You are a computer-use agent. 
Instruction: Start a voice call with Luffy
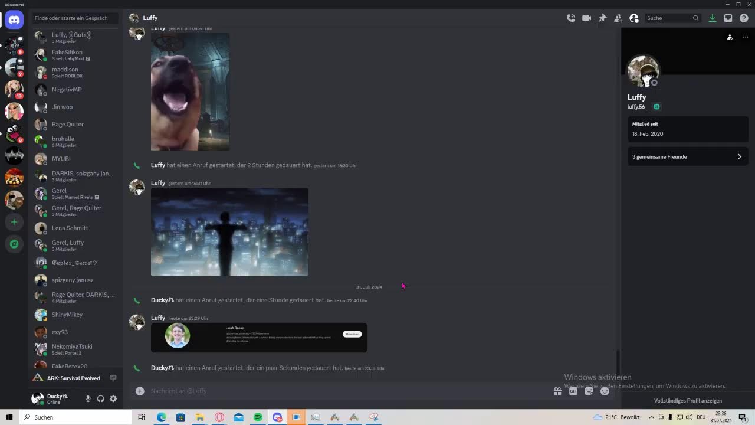click(x=570, y=18)
